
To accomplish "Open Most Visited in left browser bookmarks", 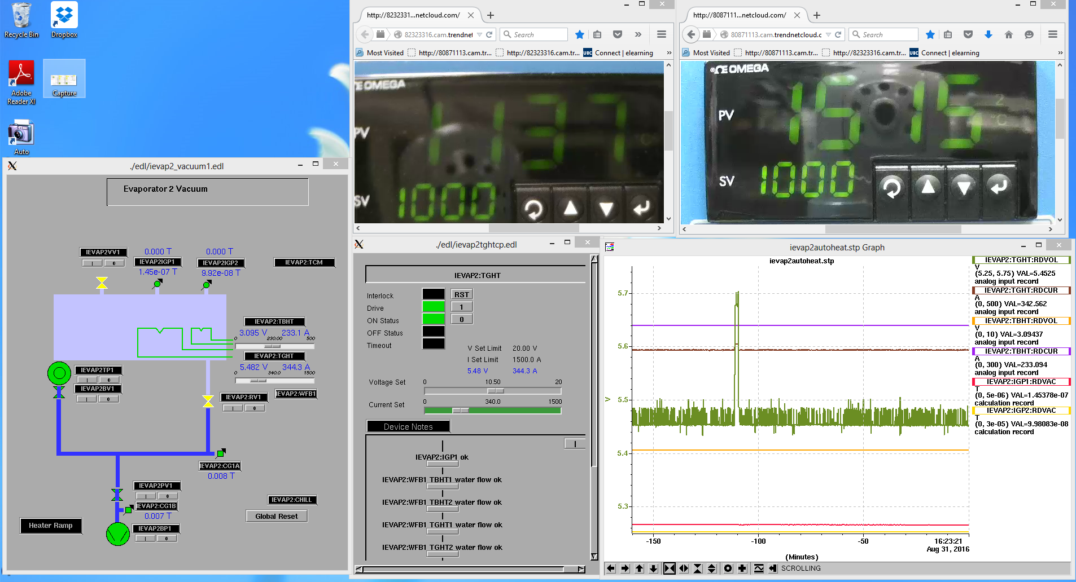I will click(x=379, y=52).
